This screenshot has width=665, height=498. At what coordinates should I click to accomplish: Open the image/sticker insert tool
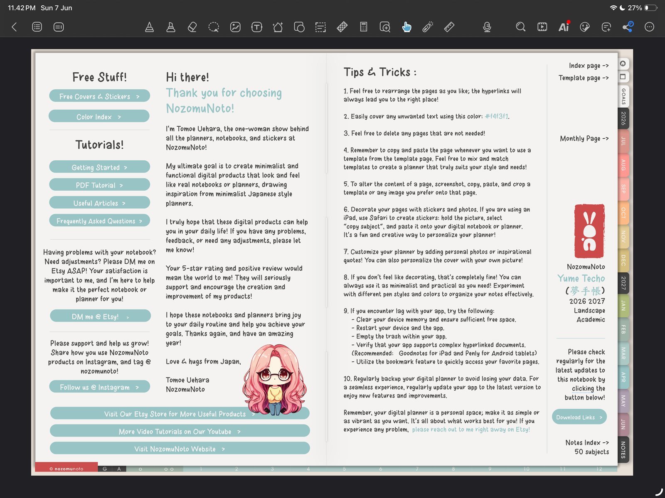[x=235, y=27]
